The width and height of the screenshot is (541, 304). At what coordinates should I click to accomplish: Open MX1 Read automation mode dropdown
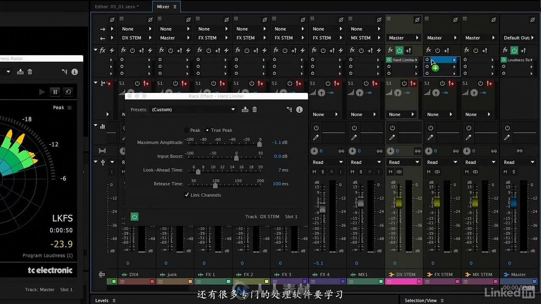pyautogui.click(x=366, y=162)
